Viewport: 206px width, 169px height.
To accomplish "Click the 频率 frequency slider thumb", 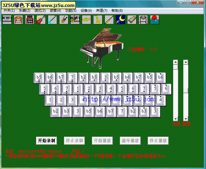I will click(186, 90).
